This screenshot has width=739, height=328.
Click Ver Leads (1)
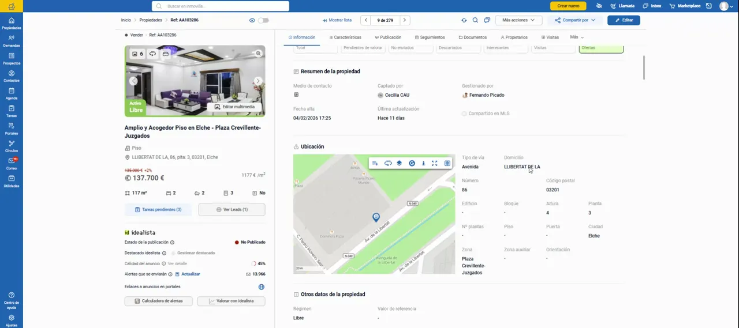232,209
